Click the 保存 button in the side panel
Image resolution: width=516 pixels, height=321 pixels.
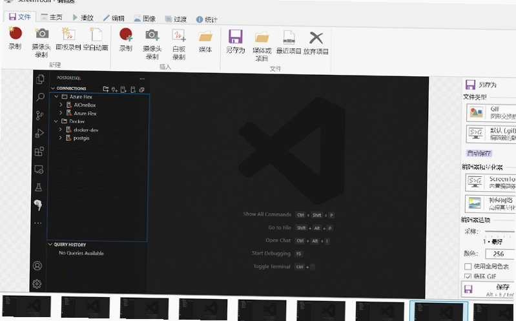pos(489,289)
